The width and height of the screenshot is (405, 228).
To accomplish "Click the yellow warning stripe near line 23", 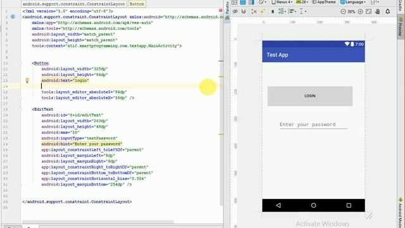I will 221,134.
